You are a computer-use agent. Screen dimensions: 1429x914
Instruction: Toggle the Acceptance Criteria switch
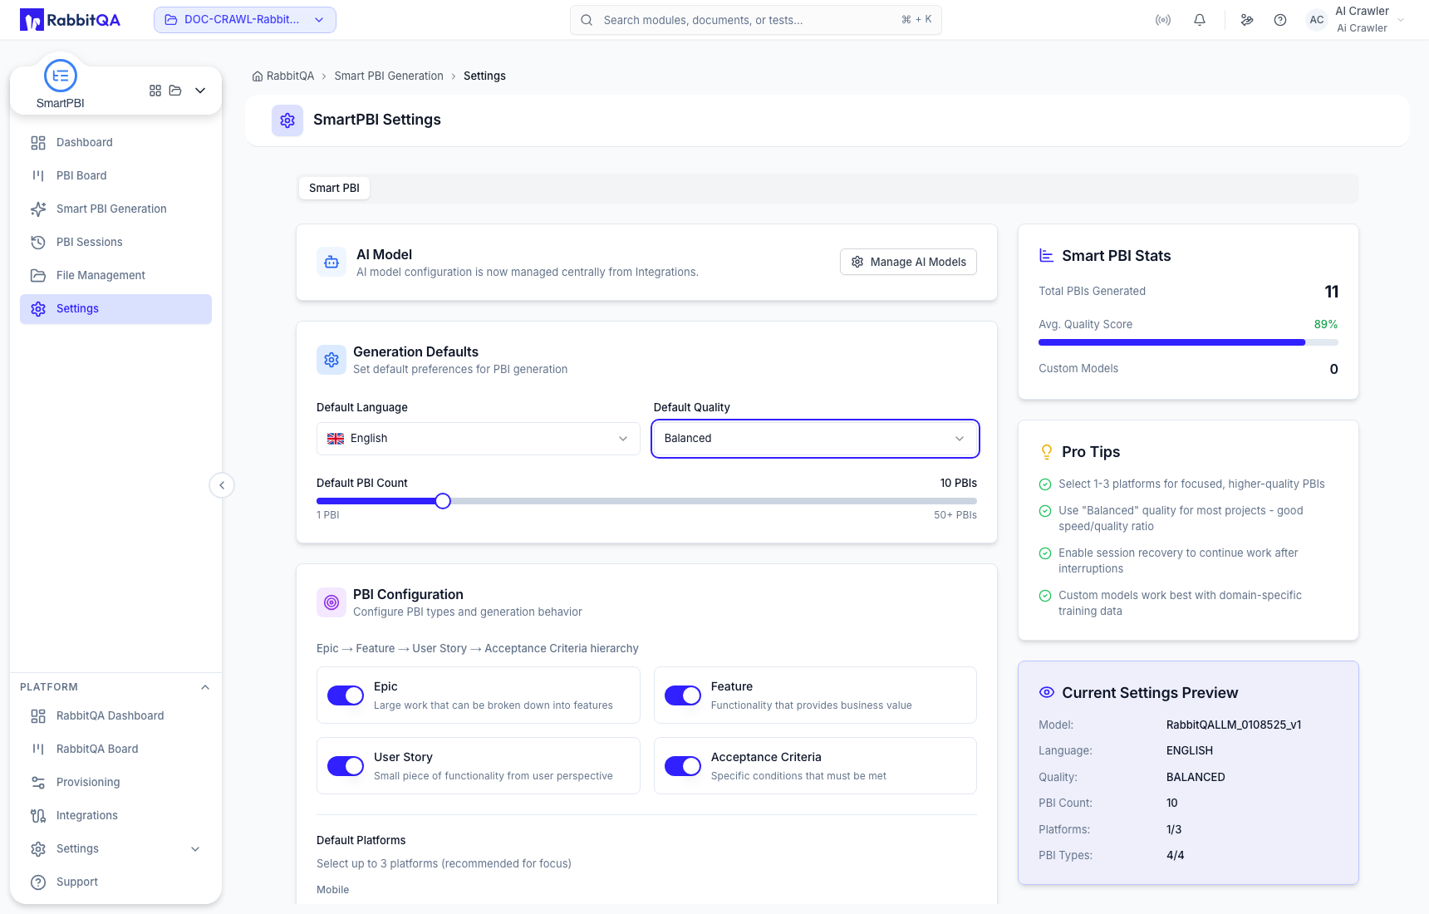click(683, 766)
